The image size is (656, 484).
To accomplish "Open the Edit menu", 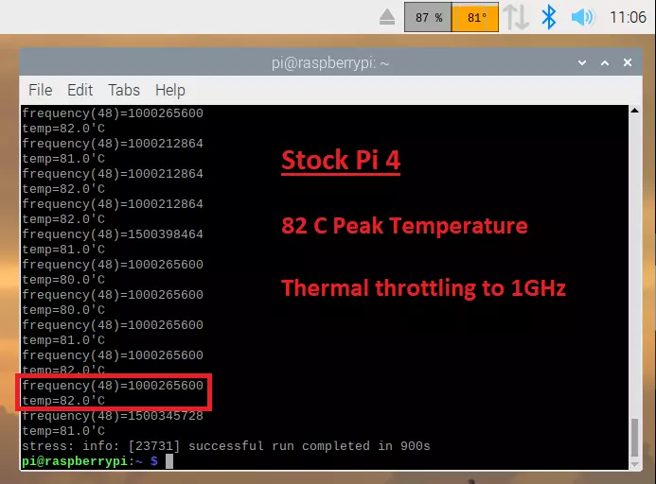I will click(x=80, y=90).
